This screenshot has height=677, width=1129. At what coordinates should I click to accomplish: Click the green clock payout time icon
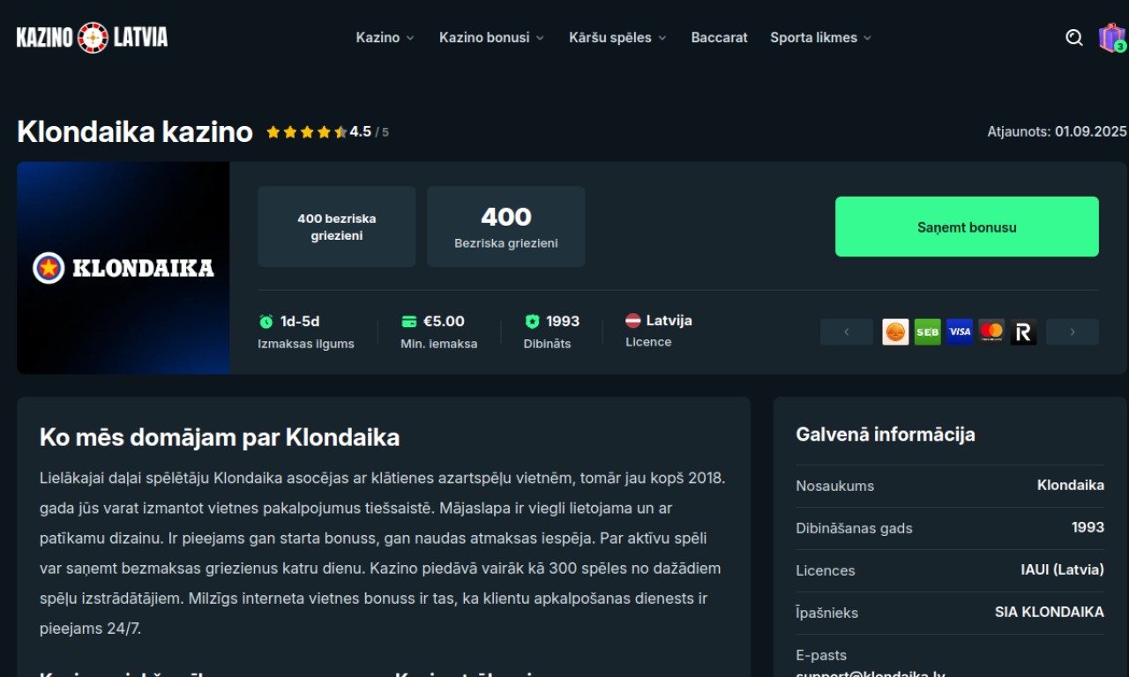(265, 322)
